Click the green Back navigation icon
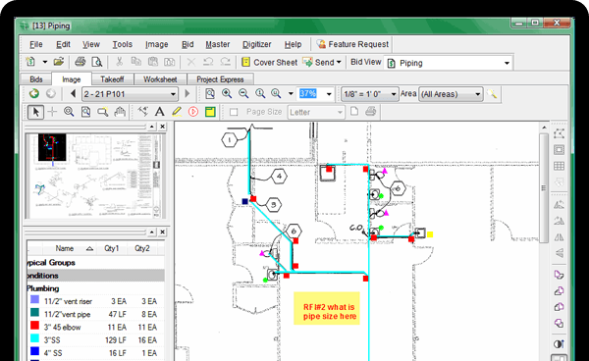589x361 pixels. 34,93
